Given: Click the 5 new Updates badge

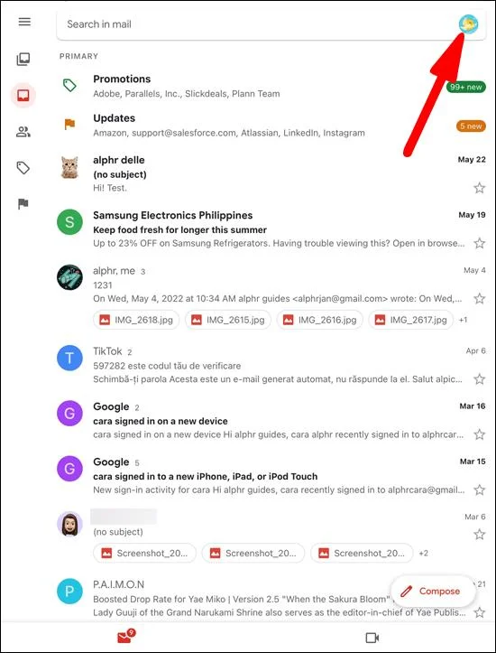Looking at the screenshot, I should click(471, 126).
